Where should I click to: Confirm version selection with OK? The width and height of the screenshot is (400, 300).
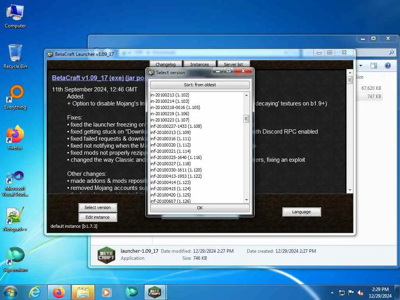tap(200, 208)
